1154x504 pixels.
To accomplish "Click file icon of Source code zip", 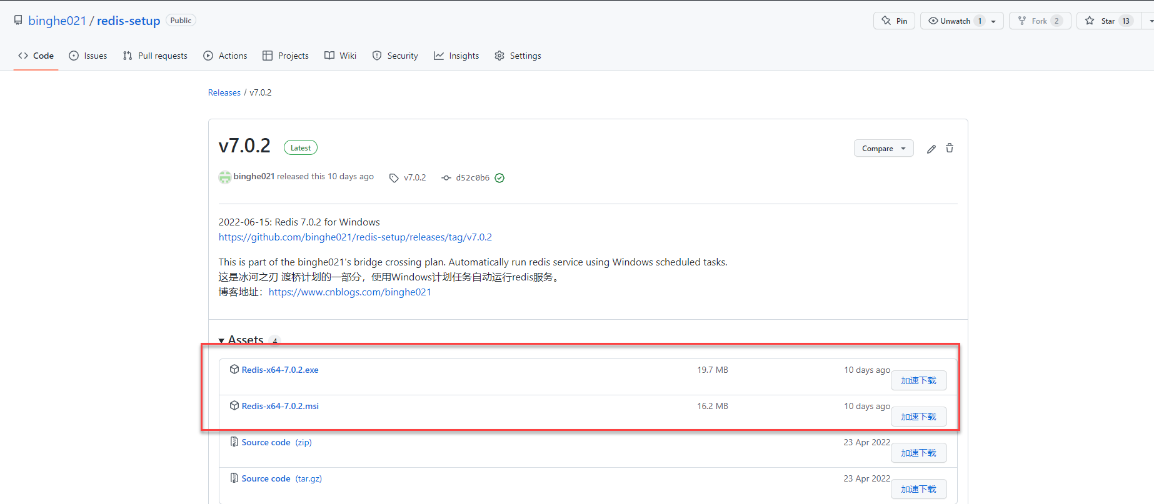I will pos(234,442).
